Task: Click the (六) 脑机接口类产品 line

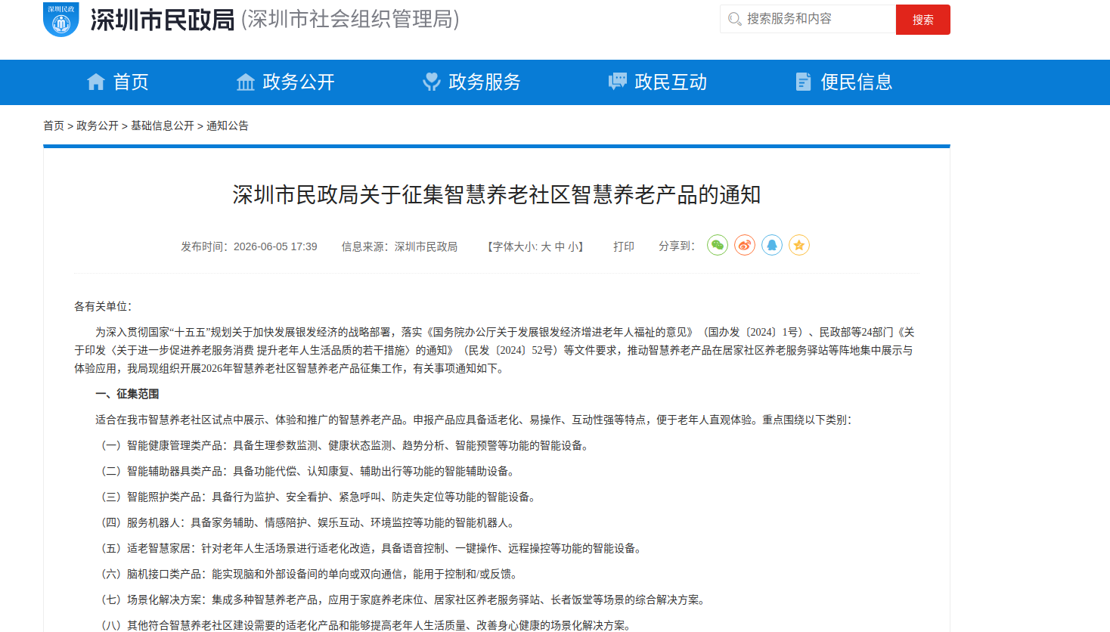Action: 310,574
